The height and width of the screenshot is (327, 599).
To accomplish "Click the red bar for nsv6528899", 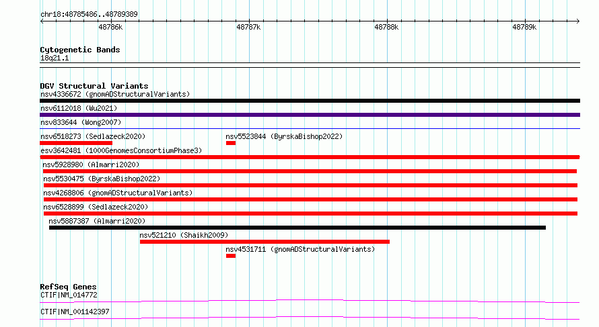I will (310, 214).
